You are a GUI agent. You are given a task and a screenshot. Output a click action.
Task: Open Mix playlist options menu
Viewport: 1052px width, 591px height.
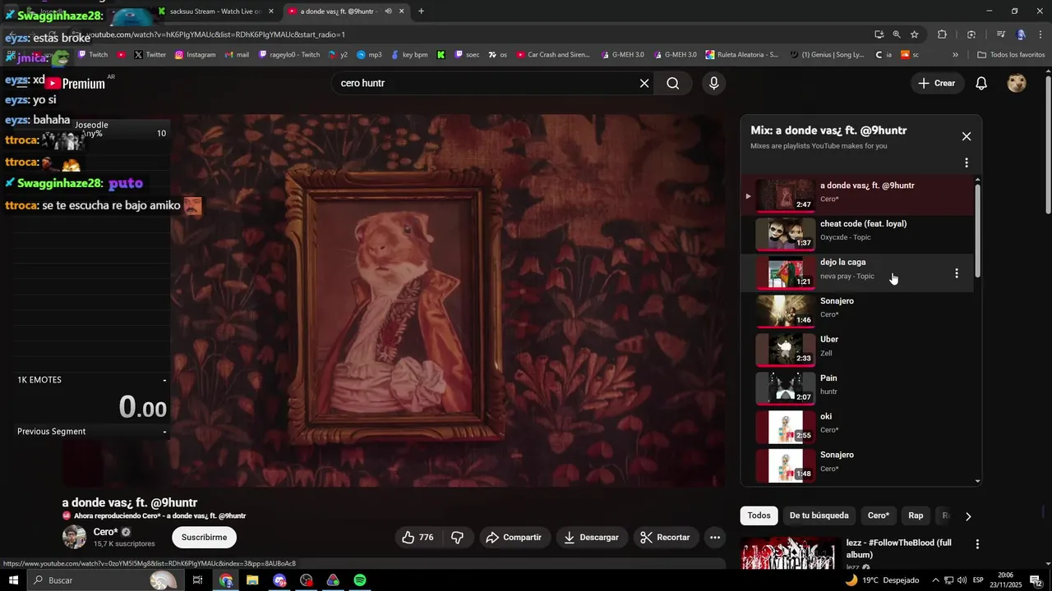pos(967,163)
